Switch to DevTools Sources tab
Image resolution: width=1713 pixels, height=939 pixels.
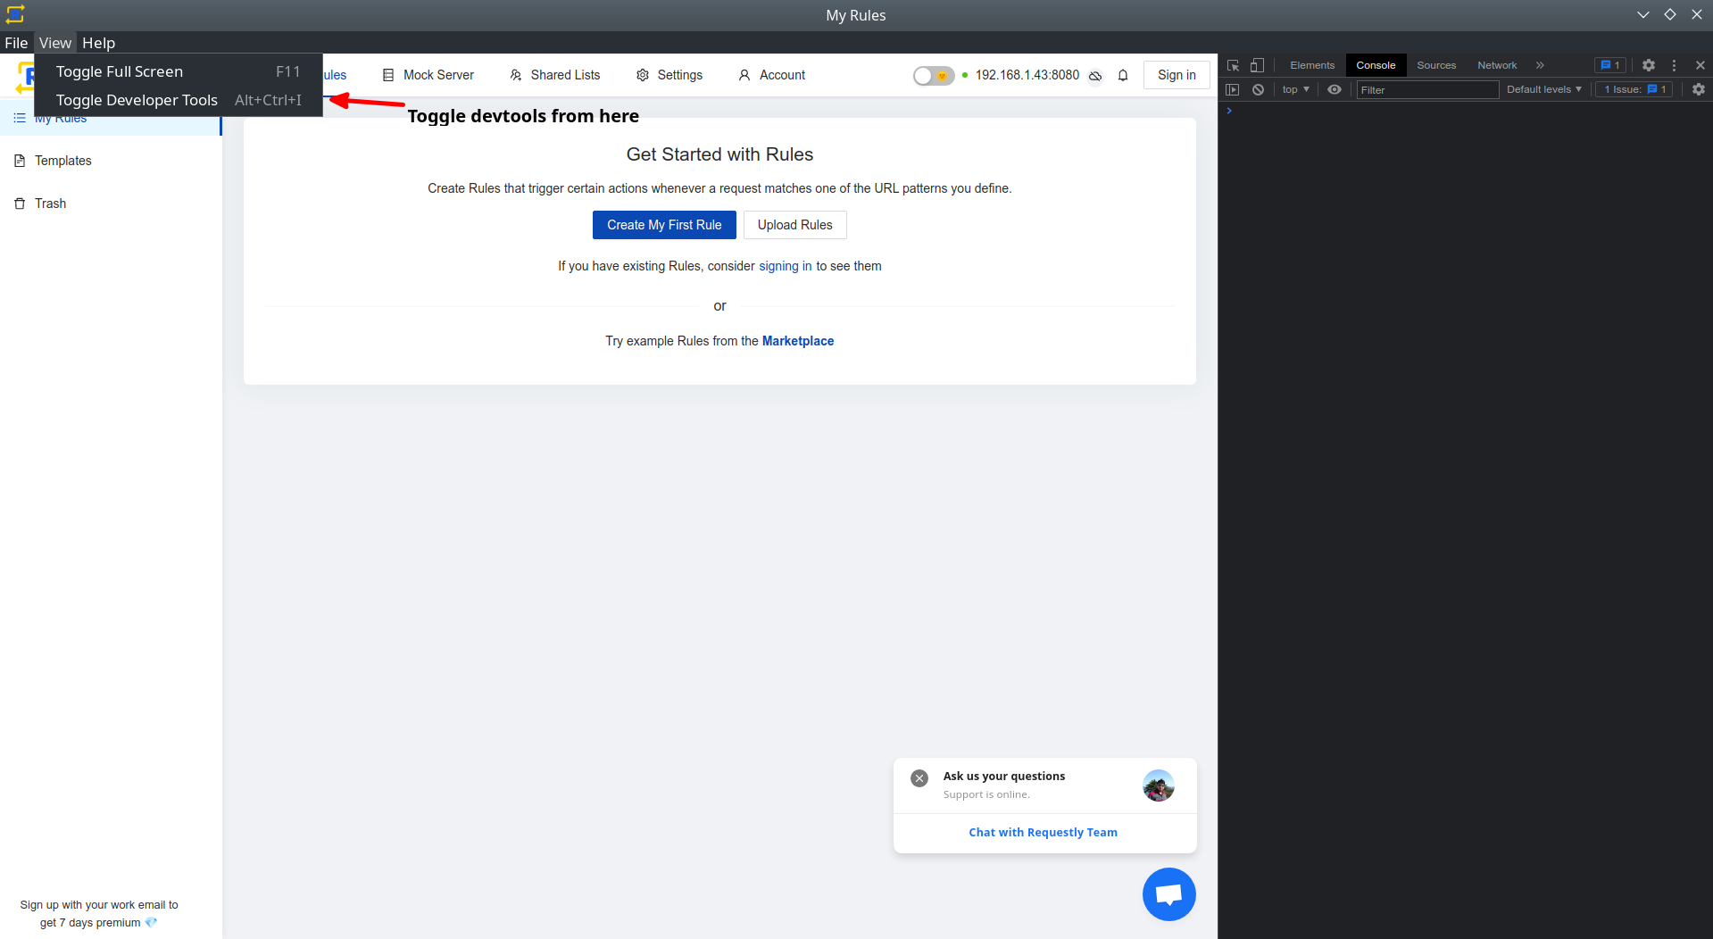[1436, 65]
